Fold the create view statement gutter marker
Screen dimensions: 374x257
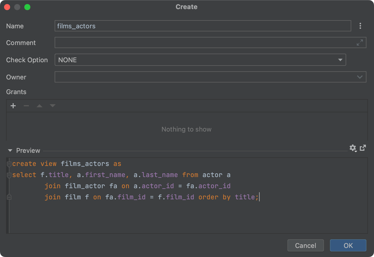point(9,164)
